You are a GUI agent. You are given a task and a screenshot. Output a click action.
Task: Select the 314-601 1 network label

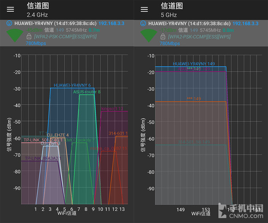[118, 133]
